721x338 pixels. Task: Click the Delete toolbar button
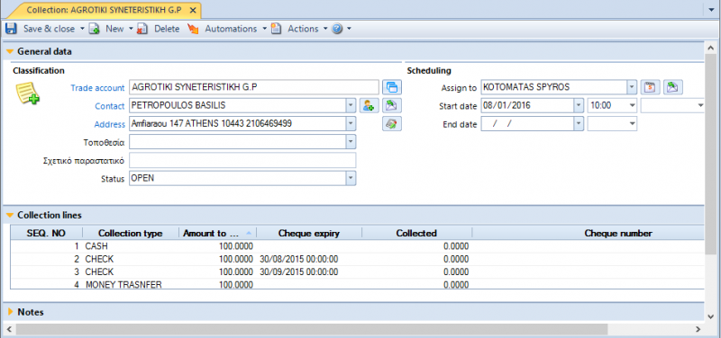[167, 29]
